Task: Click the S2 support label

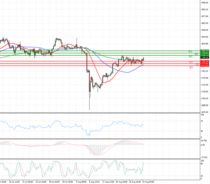Action: click(197, 65)
